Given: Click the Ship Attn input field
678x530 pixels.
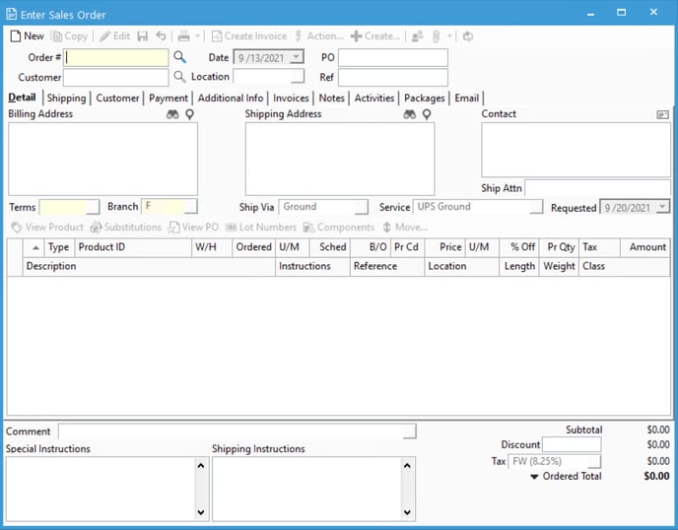Looking at the screenshot, I should point(597,188).
